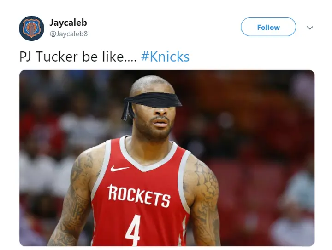Click the top of the player's head in the photo
Image resolution: width=332 pixels, height=250 pixels.
click(151, 83)
